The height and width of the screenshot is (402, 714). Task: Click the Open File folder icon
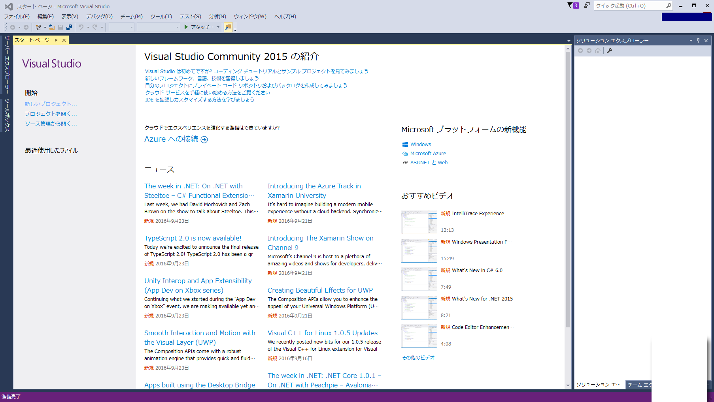click(x=51, y=27)
